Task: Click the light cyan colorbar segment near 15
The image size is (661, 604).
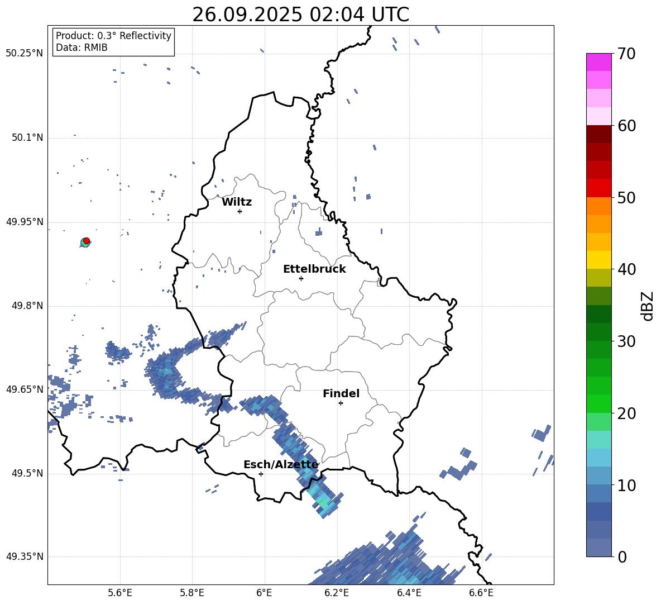Action: pos(598,440)
